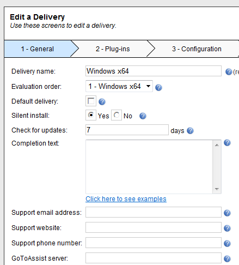The width and height of the screenshot is (239, 265).
Task: Open help icon beside Evaluation order dropdown
Action: (158, 88)
